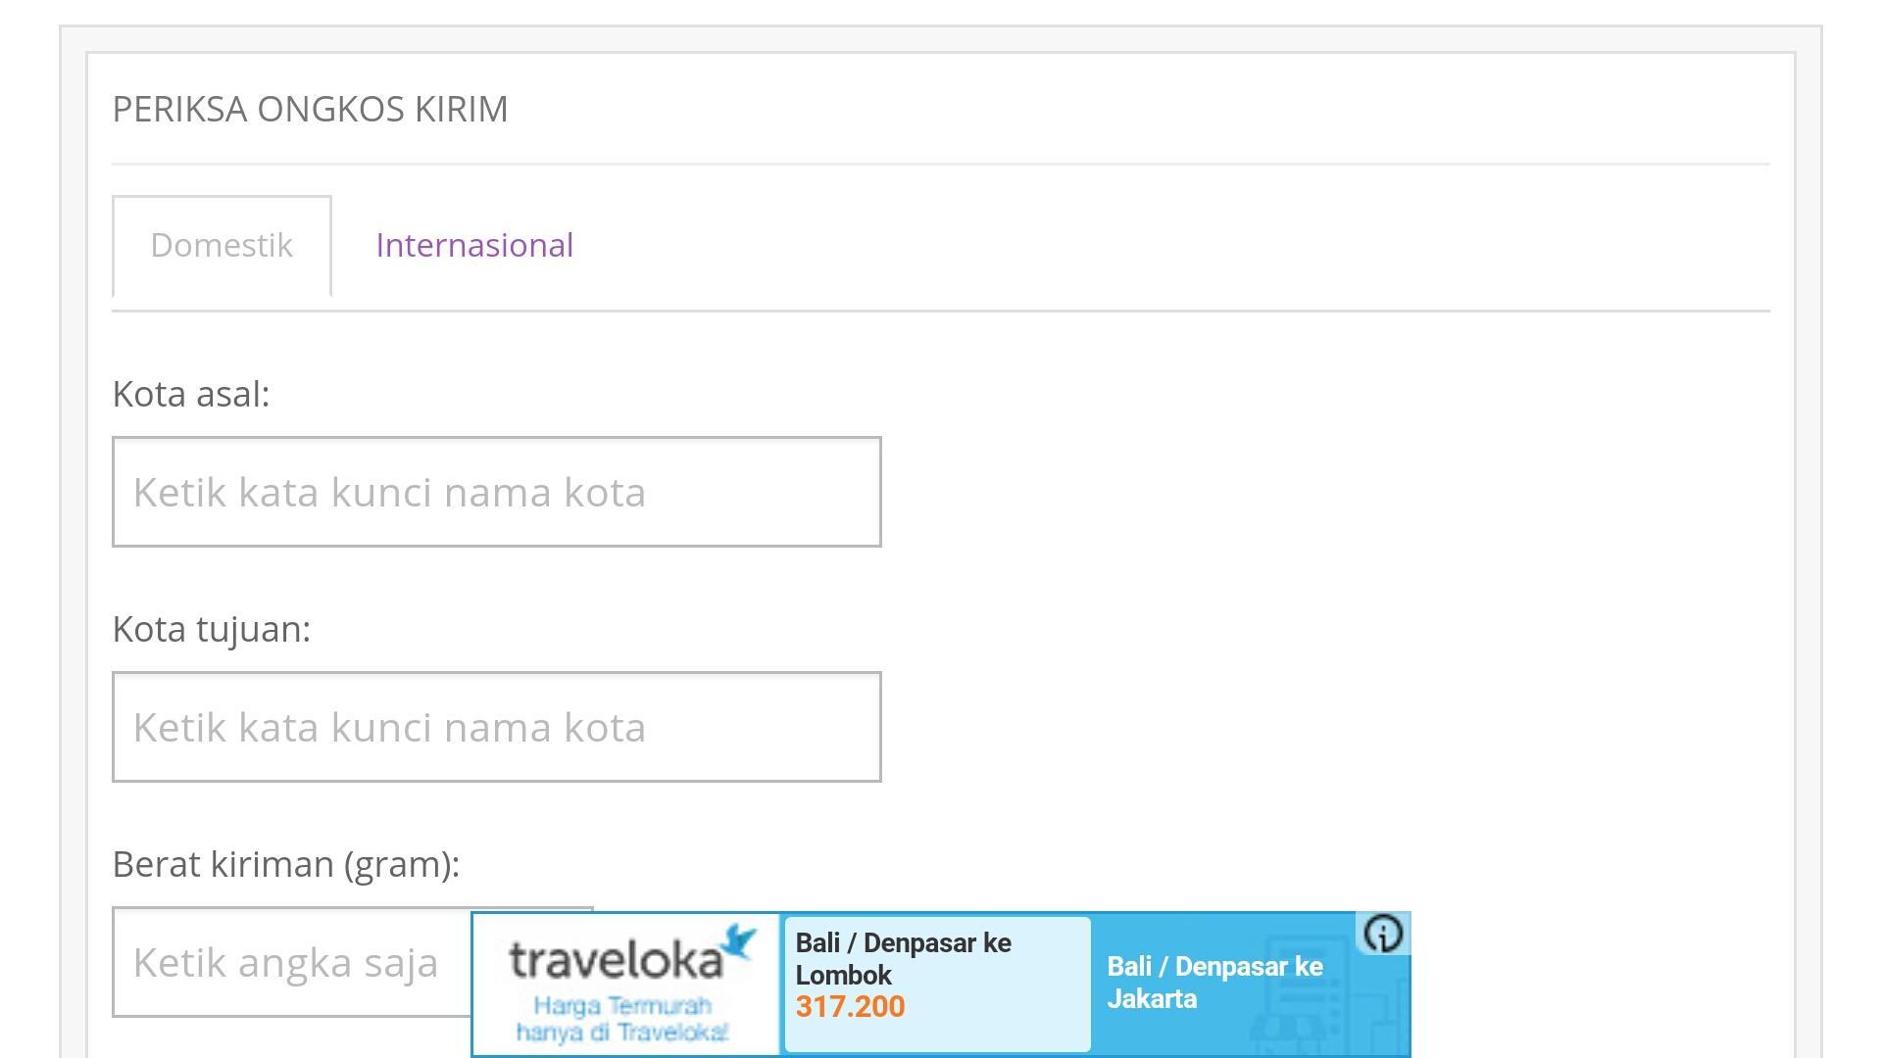This screenshot has width=1882, height=1058.
Task: Click the PERIKSA ONGKOS KIRIM heading
Action: tap(311, 109)
